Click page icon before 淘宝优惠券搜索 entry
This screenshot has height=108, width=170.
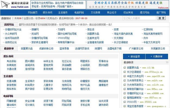coord(125,106)
